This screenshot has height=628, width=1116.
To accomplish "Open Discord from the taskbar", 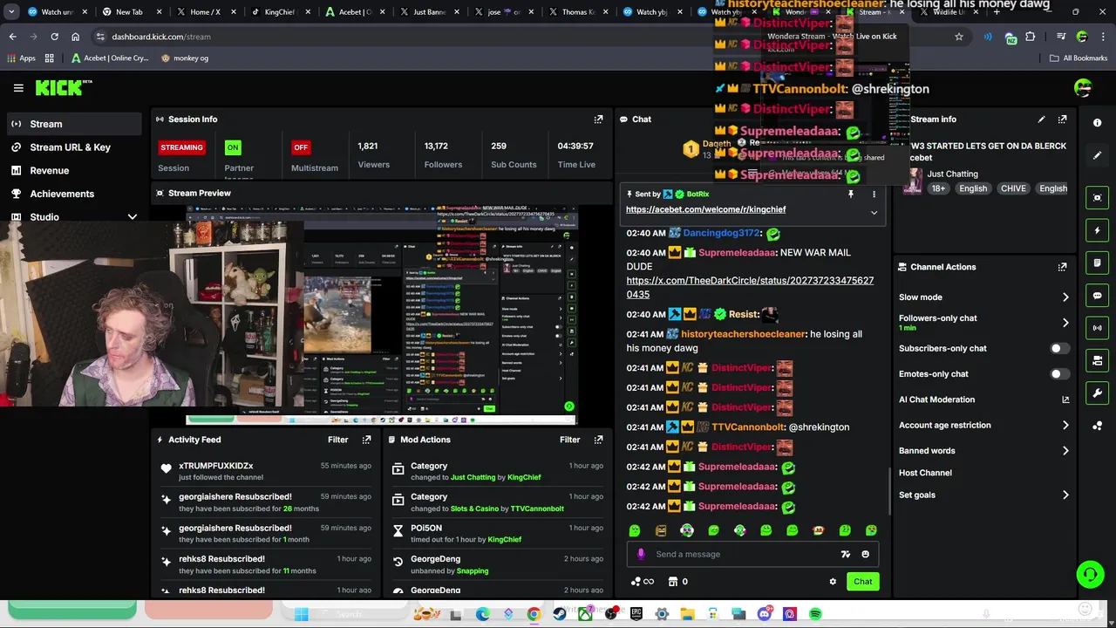I will click(x=765, y=614).
